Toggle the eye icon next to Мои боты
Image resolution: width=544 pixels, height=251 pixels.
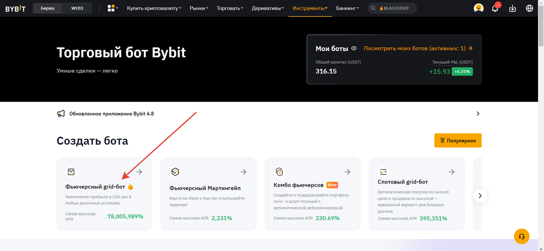click(x=354, y=48)
